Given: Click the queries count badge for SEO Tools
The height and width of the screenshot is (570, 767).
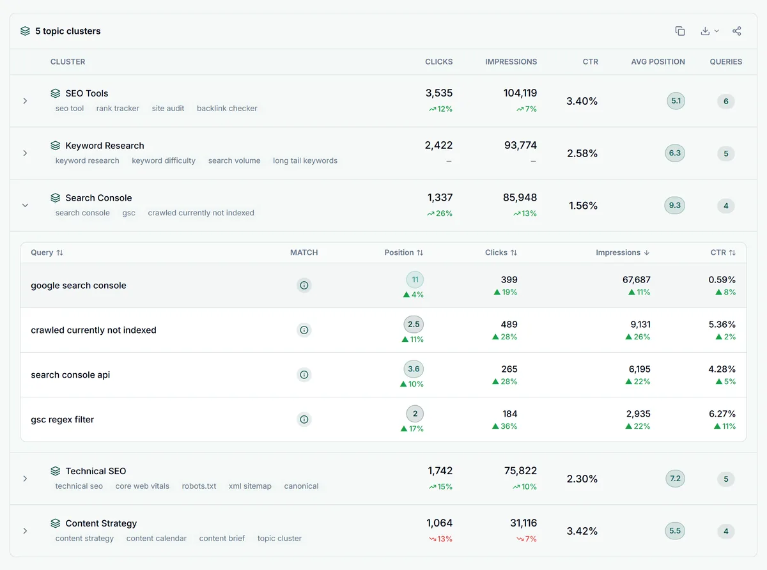Looking at the screenshot, I should point(726,102).
